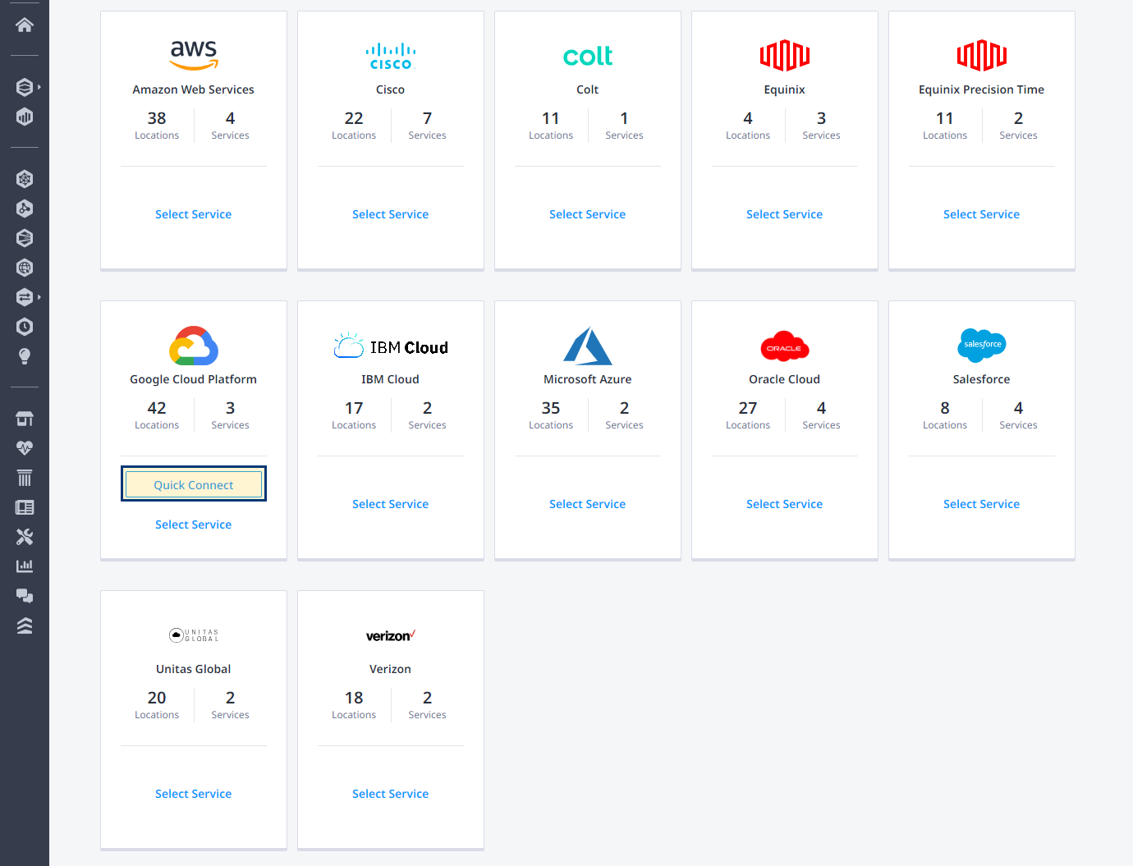The height and width of the screenshot is (866, 1133).
Task: Open the globe-with-cursor hexagon sidebar icon
Action: coord(25,268)
